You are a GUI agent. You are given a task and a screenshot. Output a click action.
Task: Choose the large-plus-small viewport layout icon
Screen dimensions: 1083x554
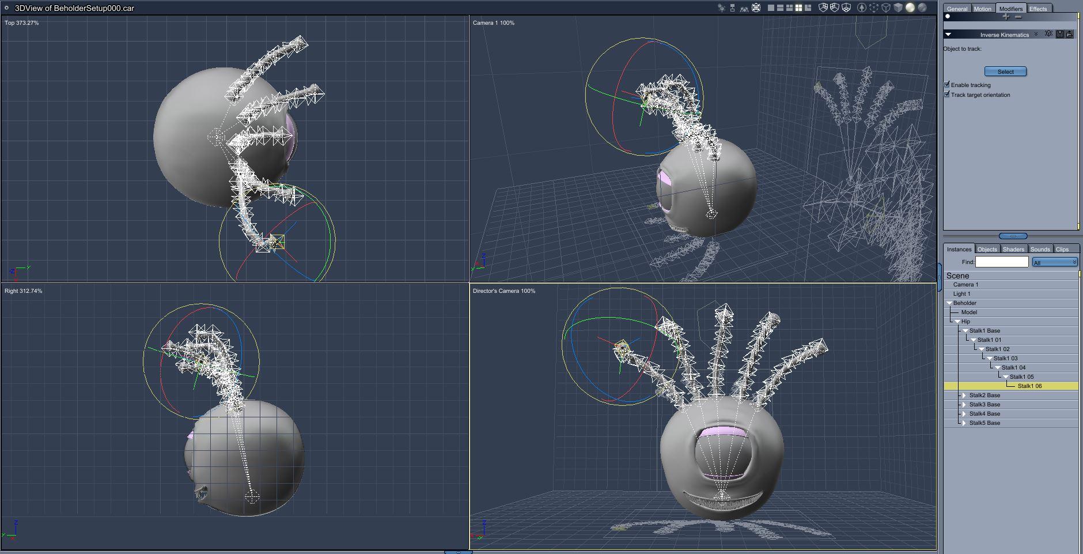pos(808,8)
